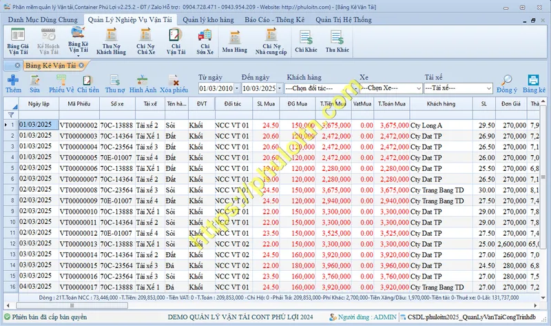Click NCC VT 02 in VT00000015 row
The width and height of the screenshot is (551, 326).
[x=233, y=265]
